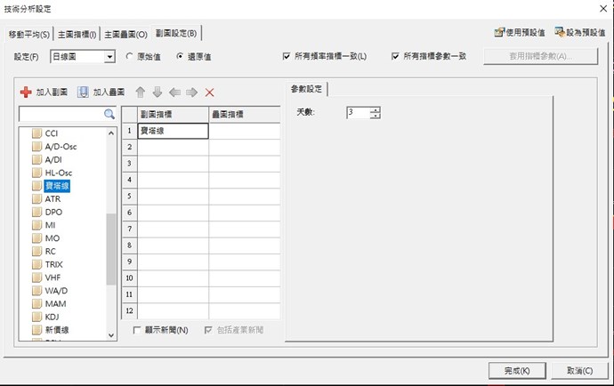Toggle 所有頻率指標一致 checkbox
The width and height of the screenshot is (614, 386).
[x=287, y=56]
